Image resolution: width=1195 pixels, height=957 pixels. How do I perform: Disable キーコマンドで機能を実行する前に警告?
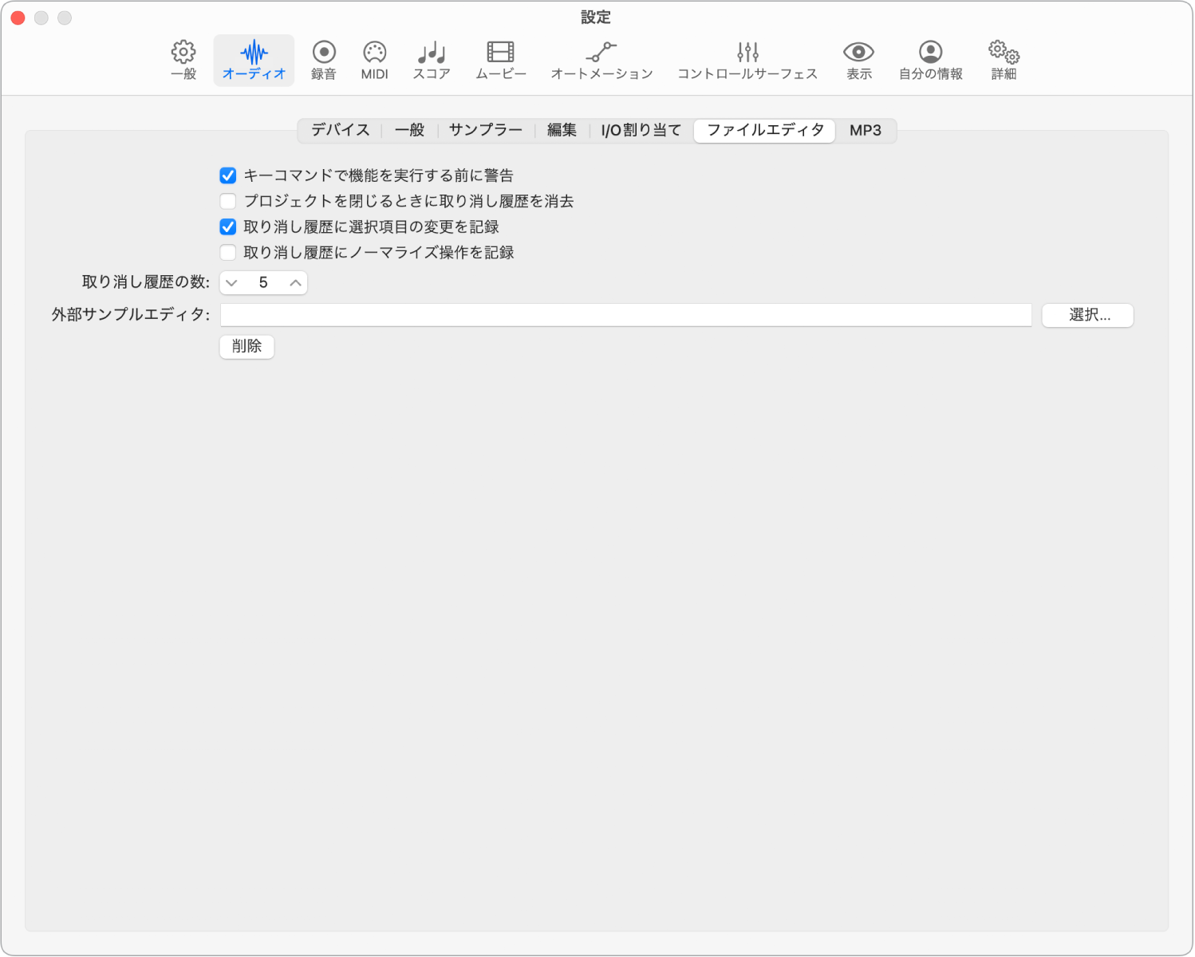(x=227, y=175)
